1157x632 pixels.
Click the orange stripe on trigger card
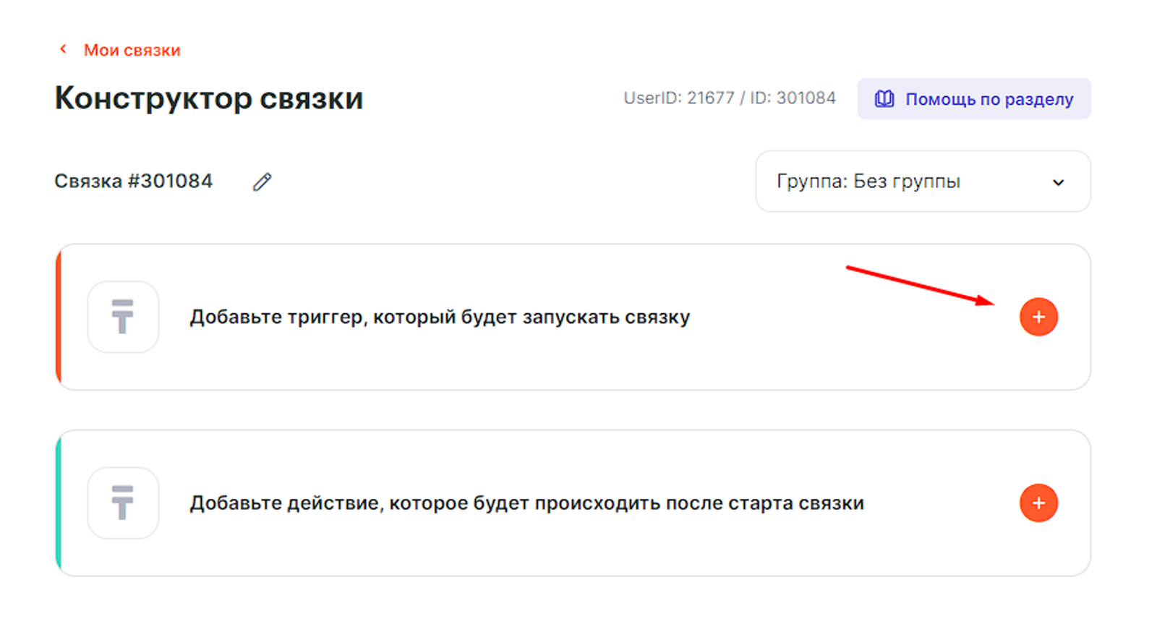(59, 317)
